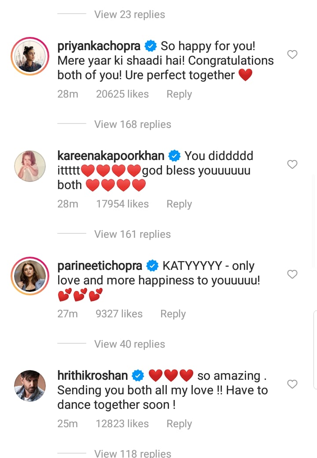View 40 replies under parineetichopra's comment
The image size is (317, 458).
pyautogui.click(x=129, y=344)
